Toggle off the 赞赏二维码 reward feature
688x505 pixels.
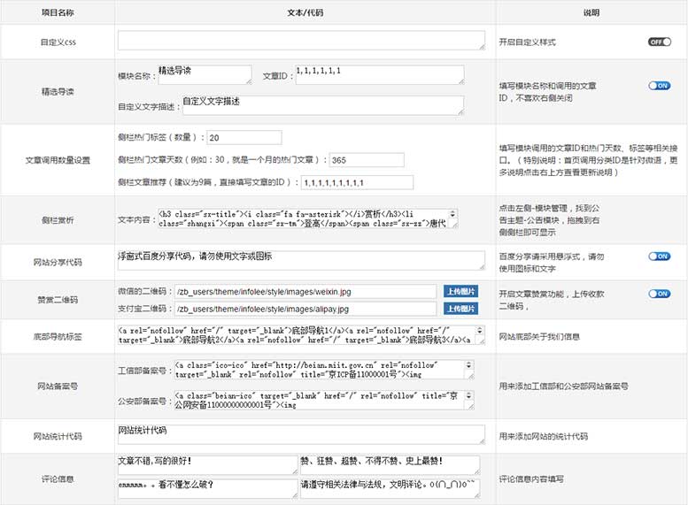[660, 294]
